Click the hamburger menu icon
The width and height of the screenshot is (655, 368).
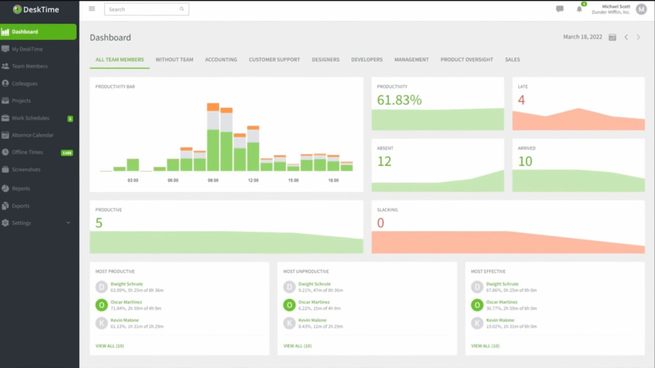[92, 9]
